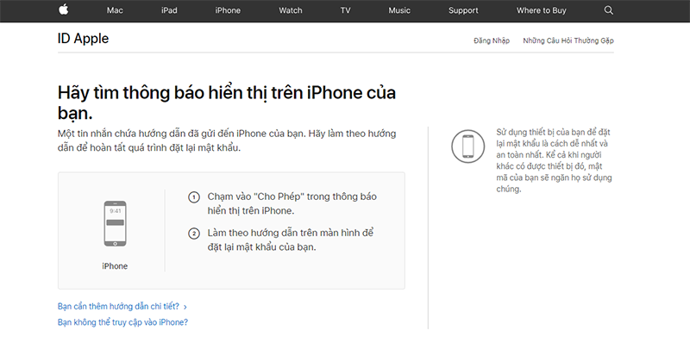
Task: Click the 'iPhone' label under the phone image
Action: (x=115, y=266)
